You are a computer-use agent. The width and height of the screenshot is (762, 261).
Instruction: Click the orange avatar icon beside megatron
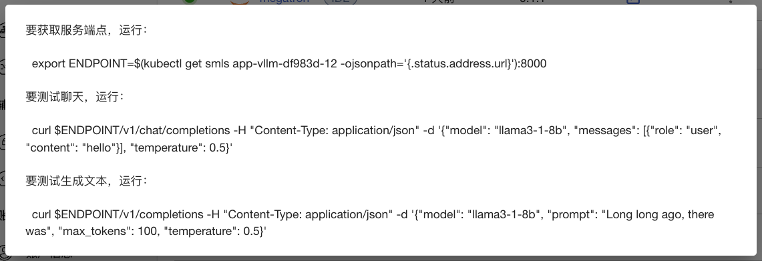click(238, 1)
